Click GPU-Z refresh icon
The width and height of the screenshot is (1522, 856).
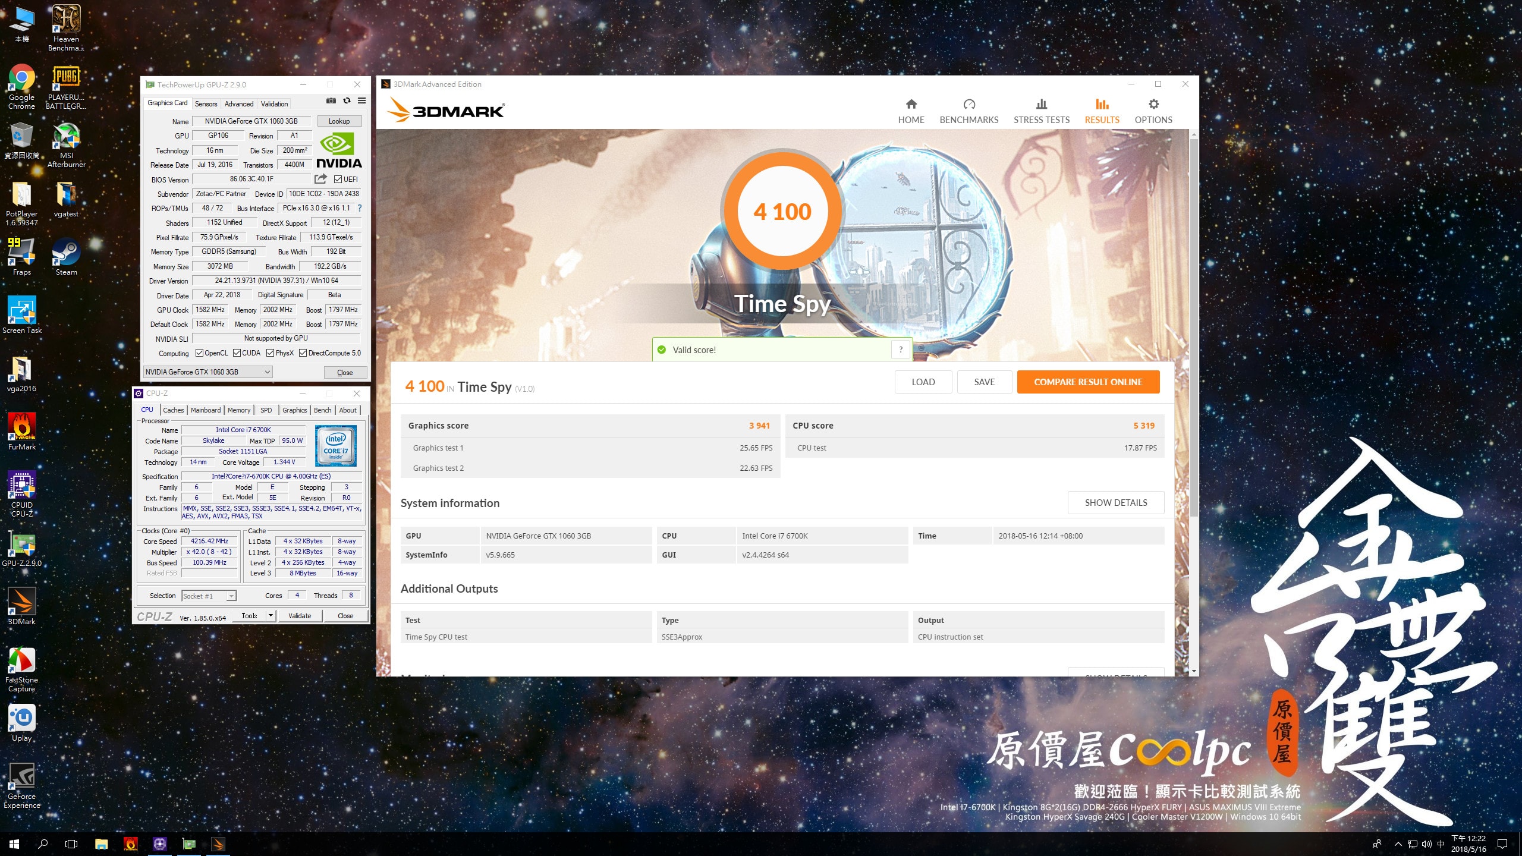[347, 101]
